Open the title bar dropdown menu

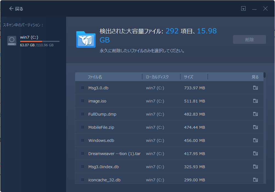click(x=243, y=9)
